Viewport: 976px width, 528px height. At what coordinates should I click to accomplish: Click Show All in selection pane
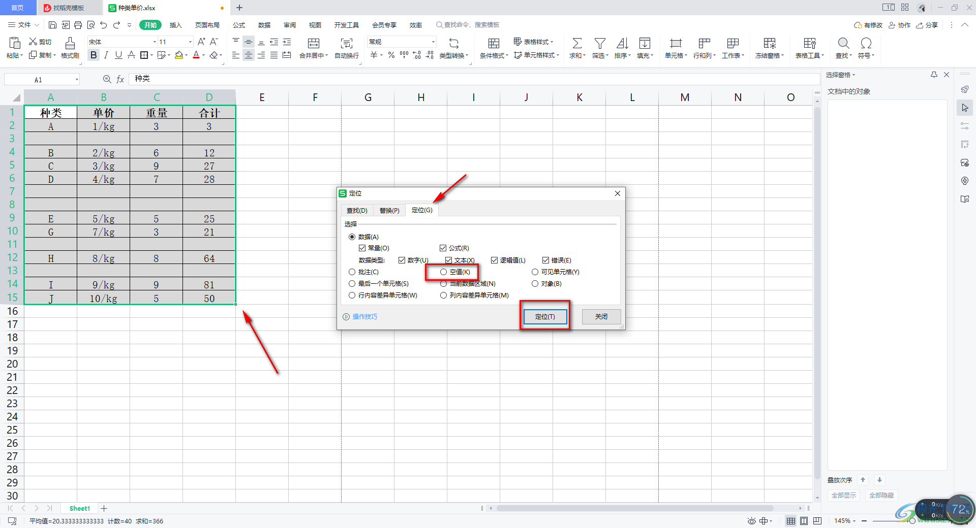tap(844, 495)
